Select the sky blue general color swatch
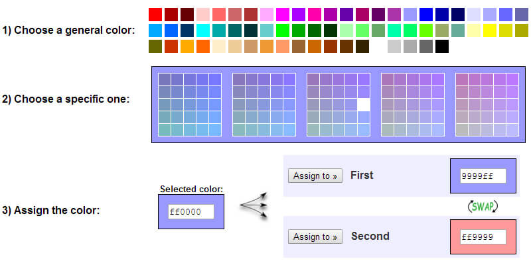 coord(155,30)
